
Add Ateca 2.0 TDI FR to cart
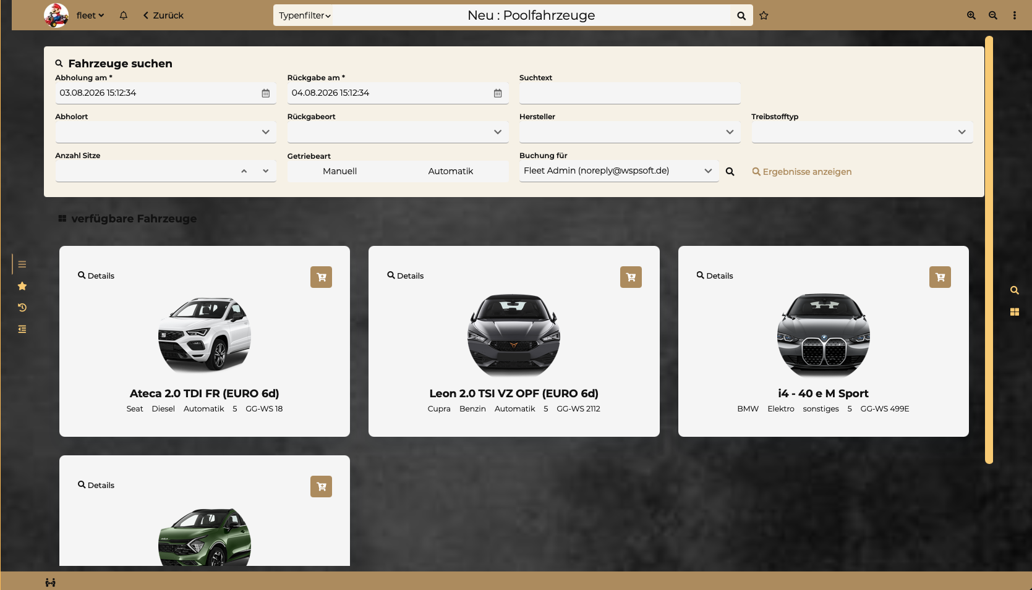322,277
